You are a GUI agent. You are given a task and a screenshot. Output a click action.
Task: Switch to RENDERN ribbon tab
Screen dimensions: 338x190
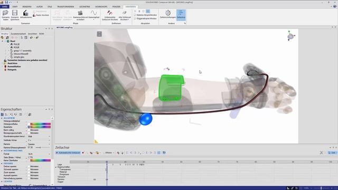point(27,7)
